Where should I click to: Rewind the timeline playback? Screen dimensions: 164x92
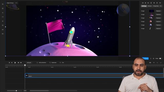18,63
